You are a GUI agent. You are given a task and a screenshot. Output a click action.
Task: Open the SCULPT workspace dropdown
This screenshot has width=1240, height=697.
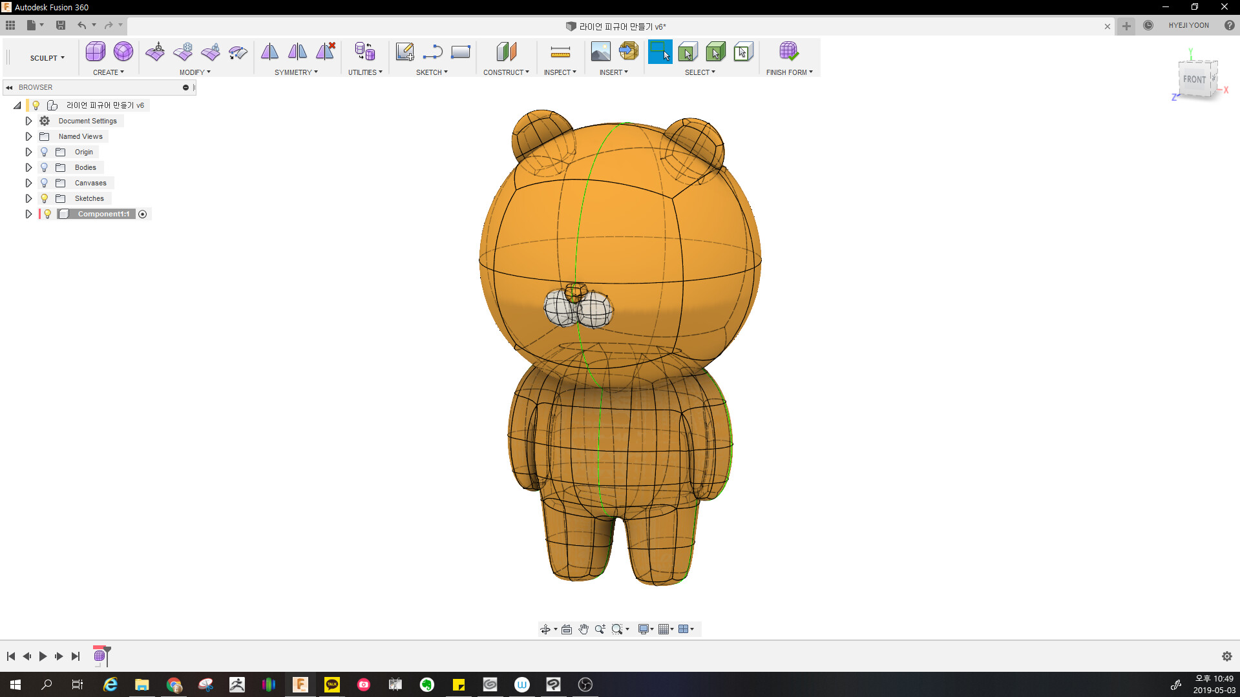47,58
